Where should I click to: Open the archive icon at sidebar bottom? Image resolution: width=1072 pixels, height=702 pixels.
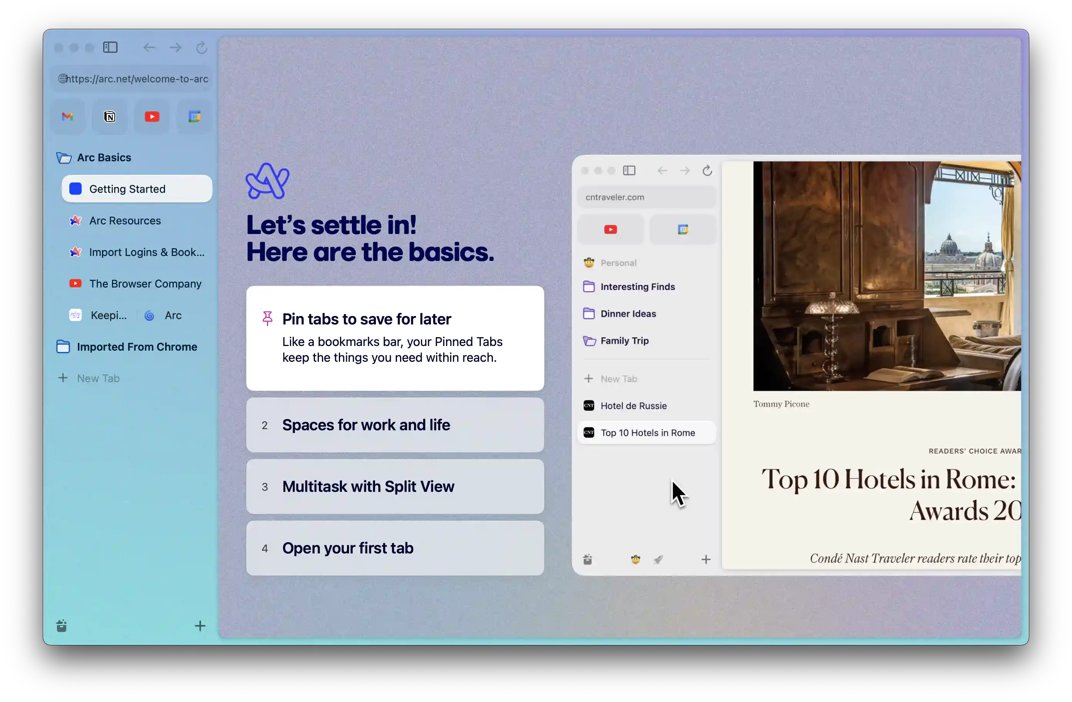62,626
